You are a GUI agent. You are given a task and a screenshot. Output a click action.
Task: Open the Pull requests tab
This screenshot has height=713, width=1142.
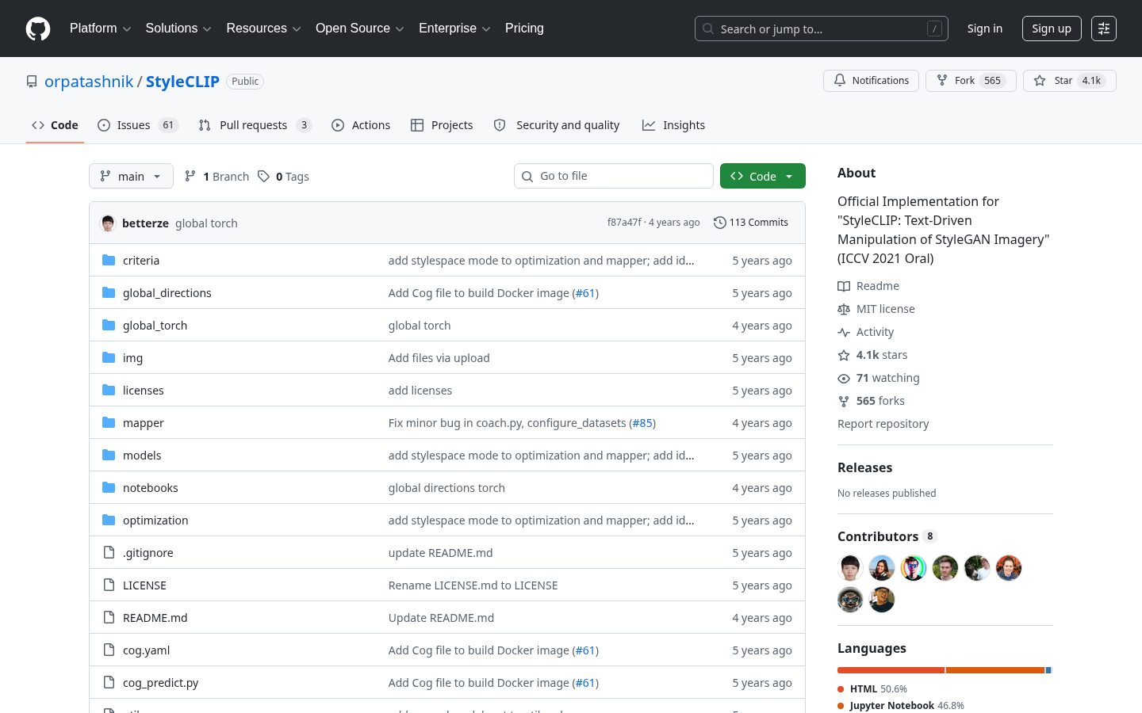[255, 125]
